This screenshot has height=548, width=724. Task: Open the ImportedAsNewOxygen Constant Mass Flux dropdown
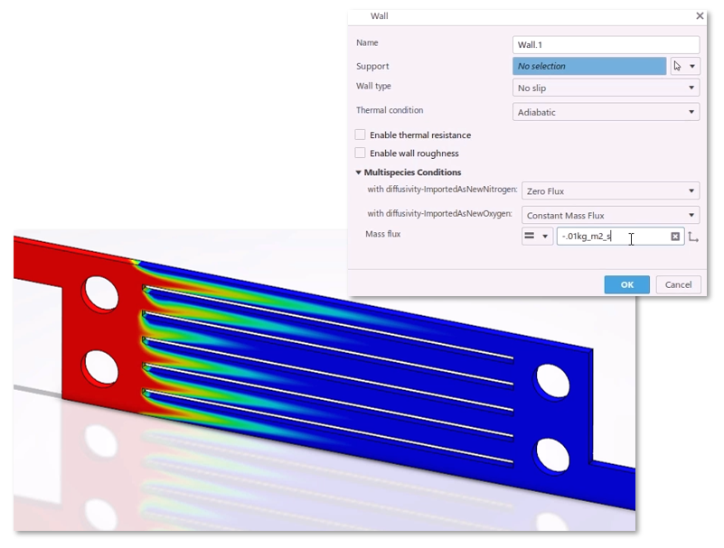point(610,215)
